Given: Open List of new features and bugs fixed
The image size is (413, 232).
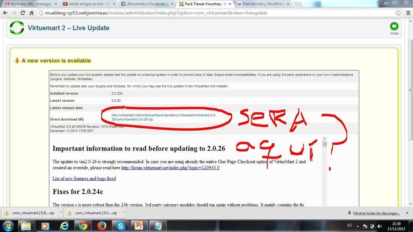Looking at the screenshot, I should click(x=84, y=179).
